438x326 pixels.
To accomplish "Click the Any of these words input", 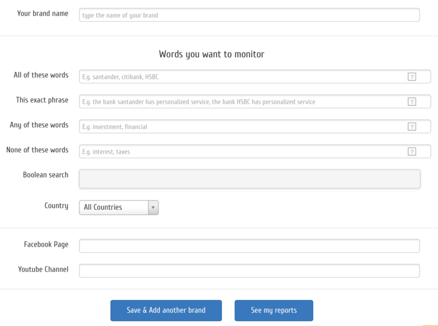I will click(x=241, y=127).
